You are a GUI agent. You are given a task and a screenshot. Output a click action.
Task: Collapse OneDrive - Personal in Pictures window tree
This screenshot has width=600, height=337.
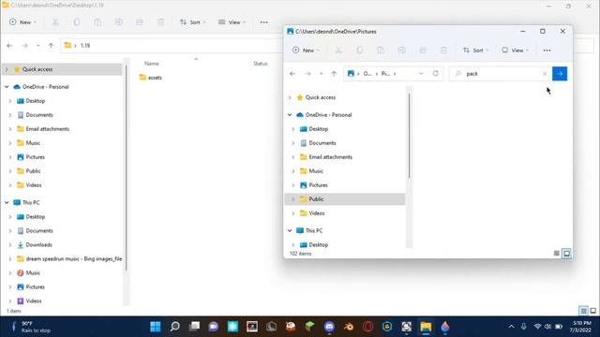point(290,114)
